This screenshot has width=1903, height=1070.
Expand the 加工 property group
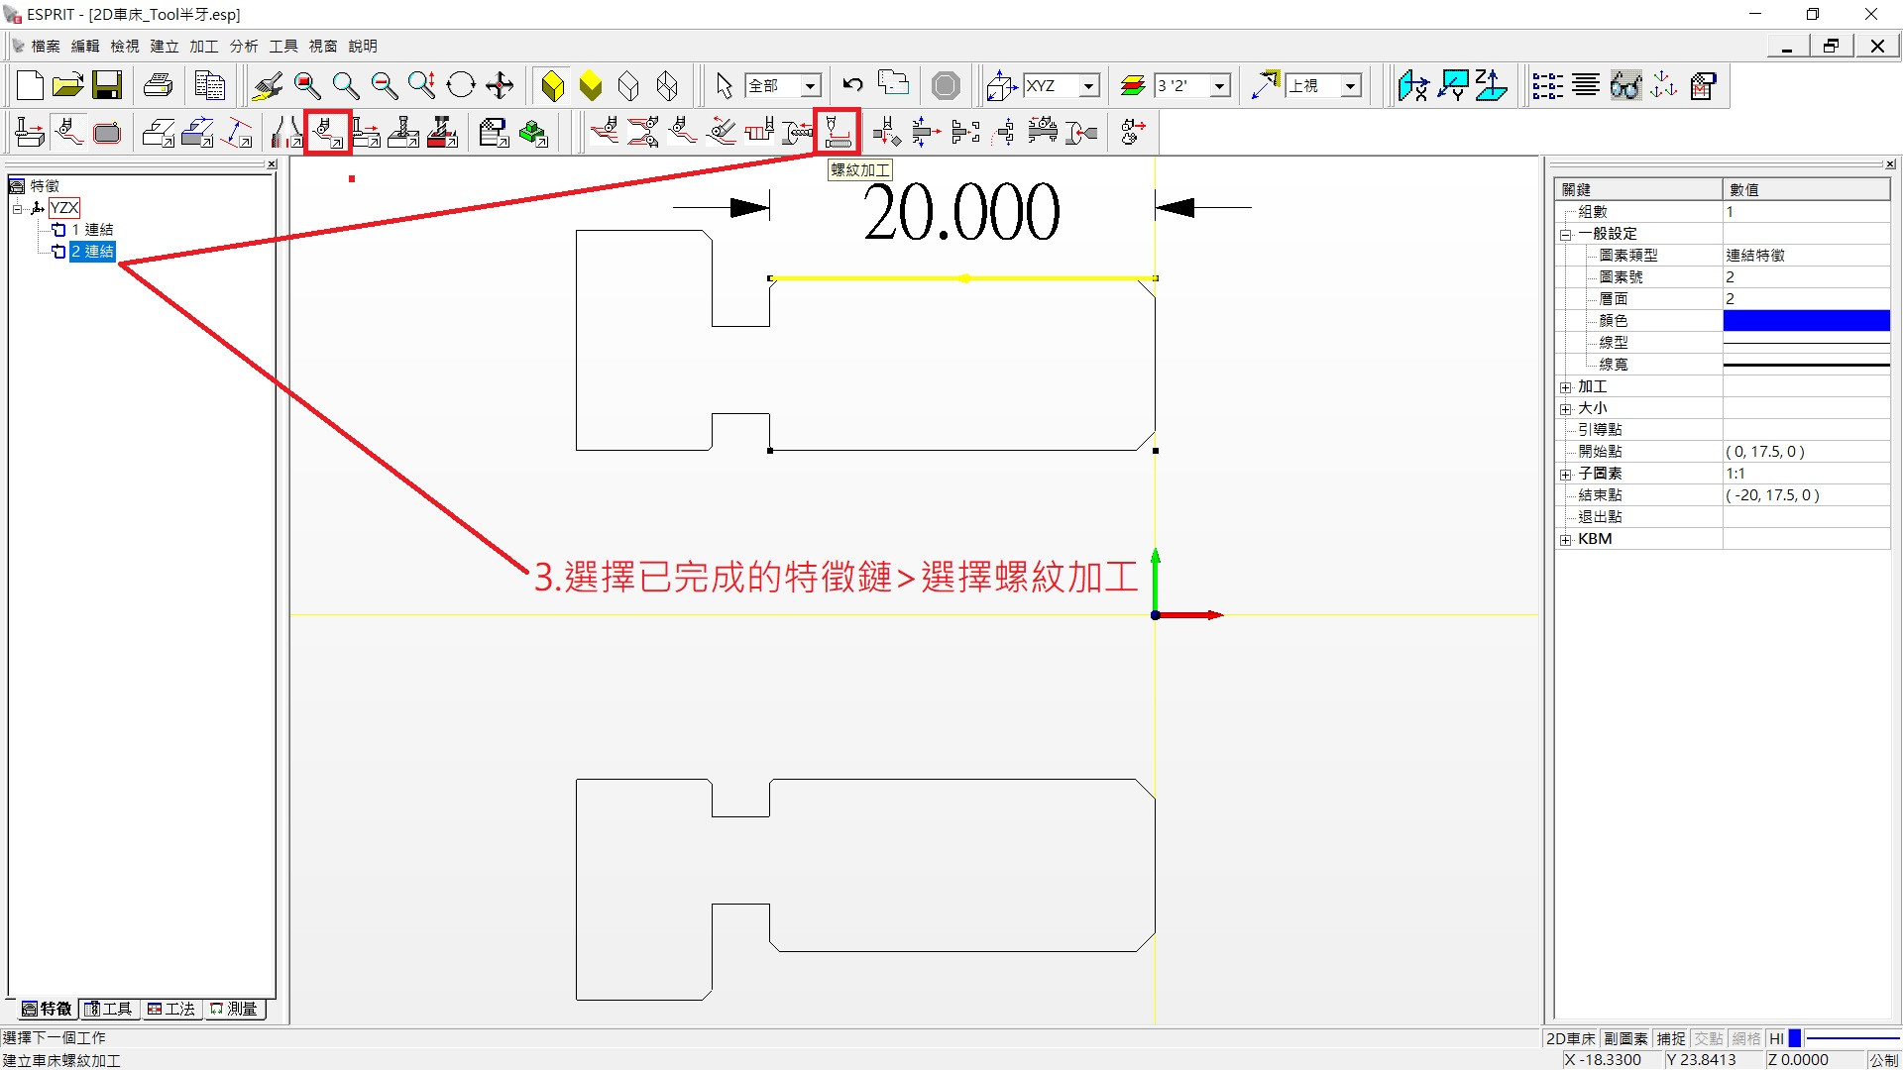click(x=1566, y=387)
